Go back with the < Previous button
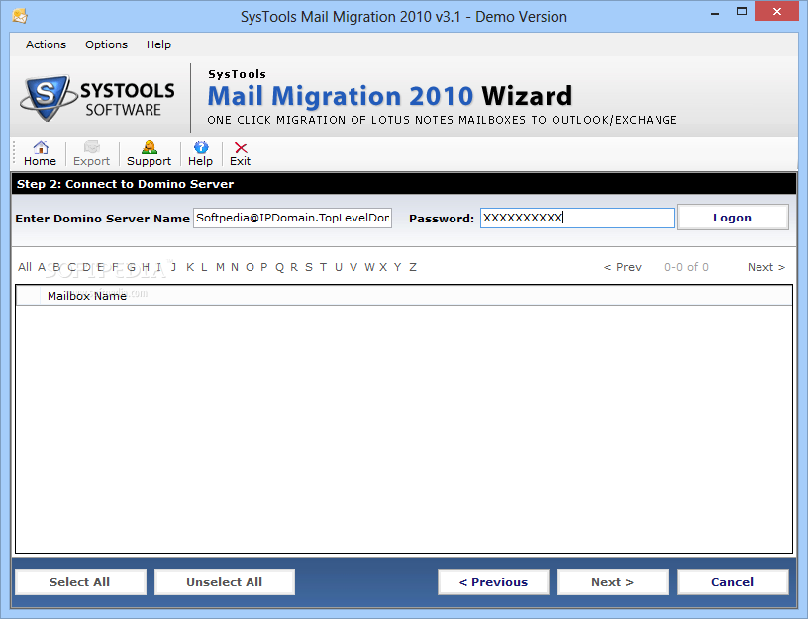This screenshot has width=808, height=619. [x=493, y=582]
